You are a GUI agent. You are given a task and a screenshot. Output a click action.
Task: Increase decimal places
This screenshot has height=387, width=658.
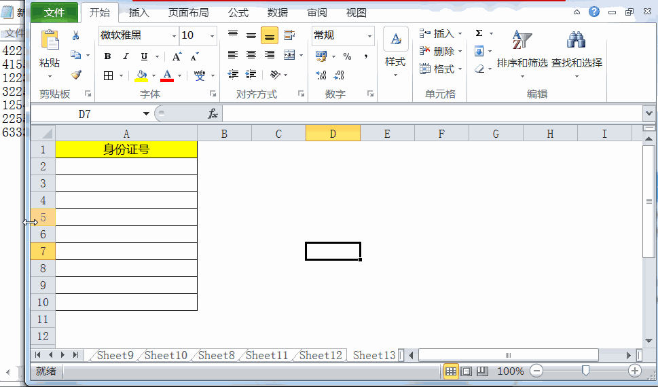pyautogui.click(x=321, y=75)
